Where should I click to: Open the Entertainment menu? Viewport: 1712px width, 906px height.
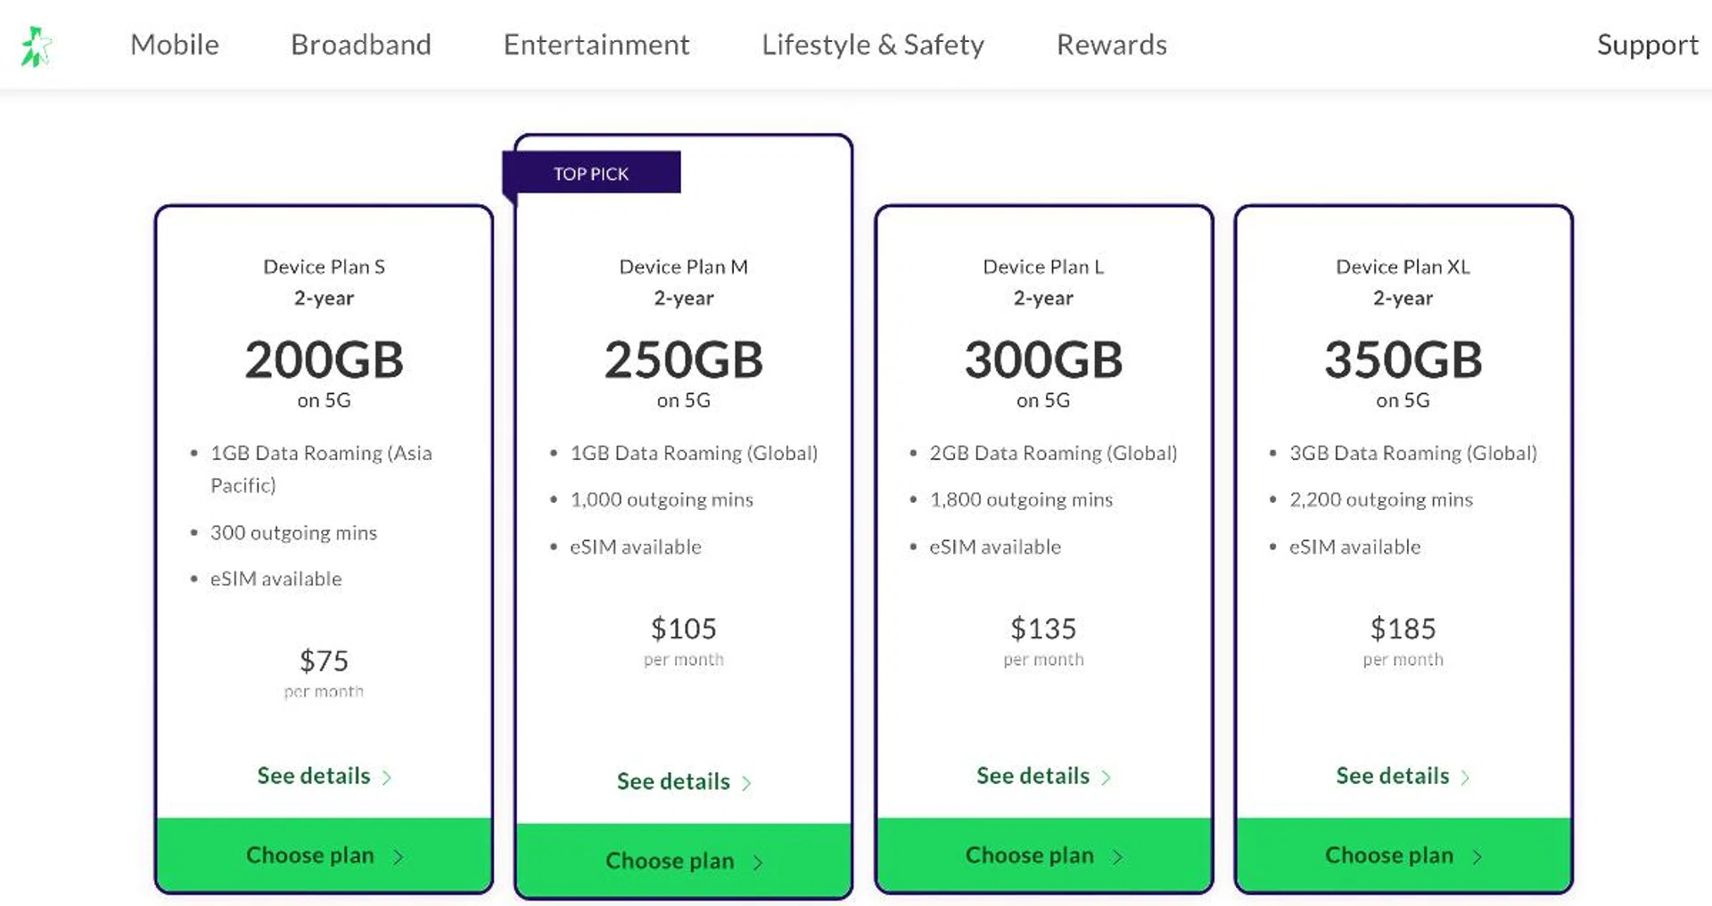click(597, 45)
